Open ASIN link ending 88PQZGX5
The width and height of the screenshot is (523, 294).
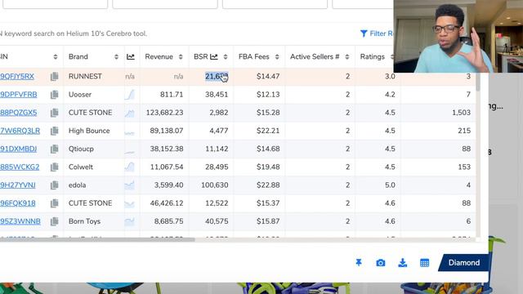pos(18,113)
